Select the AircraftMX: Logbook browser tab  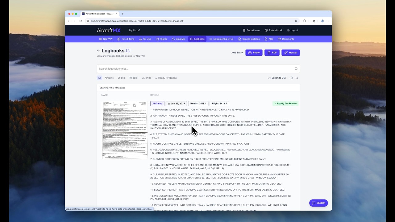[100, 14]
